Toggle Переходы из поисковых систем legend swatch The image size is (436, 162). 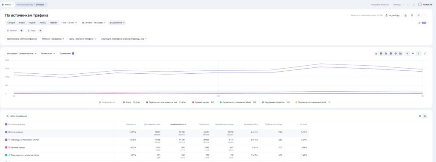point(147,102)
